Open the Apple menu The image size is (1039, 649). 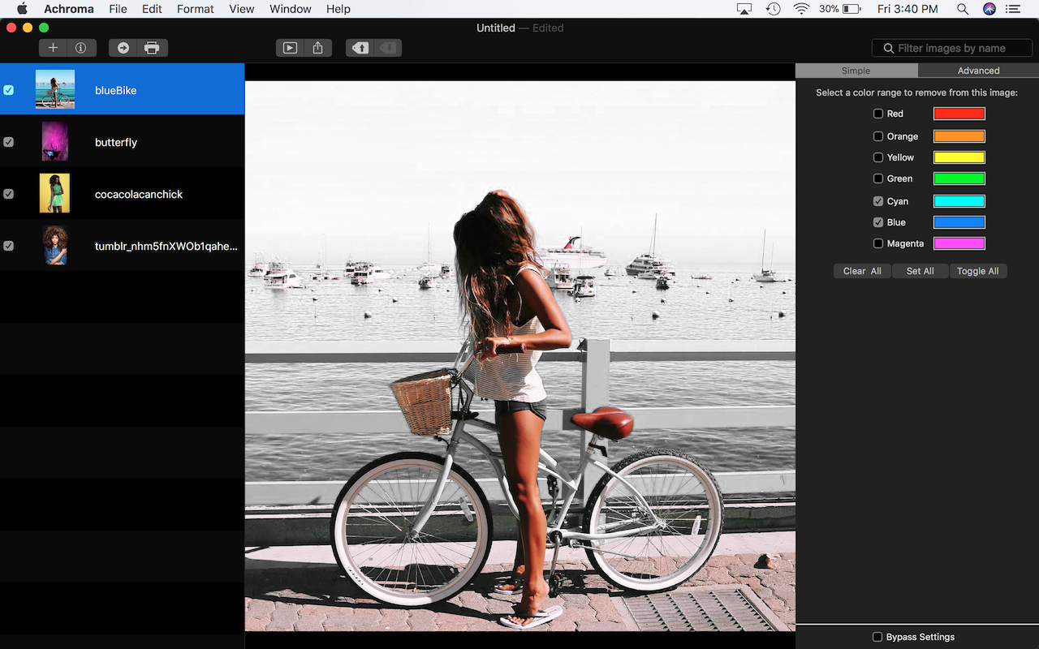coord(22,9)
